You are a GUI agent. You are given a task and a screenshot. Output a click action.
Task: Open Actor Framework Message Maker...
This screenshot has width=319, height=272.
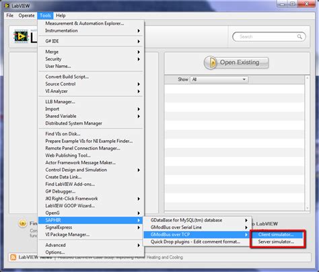click(91, 162)
